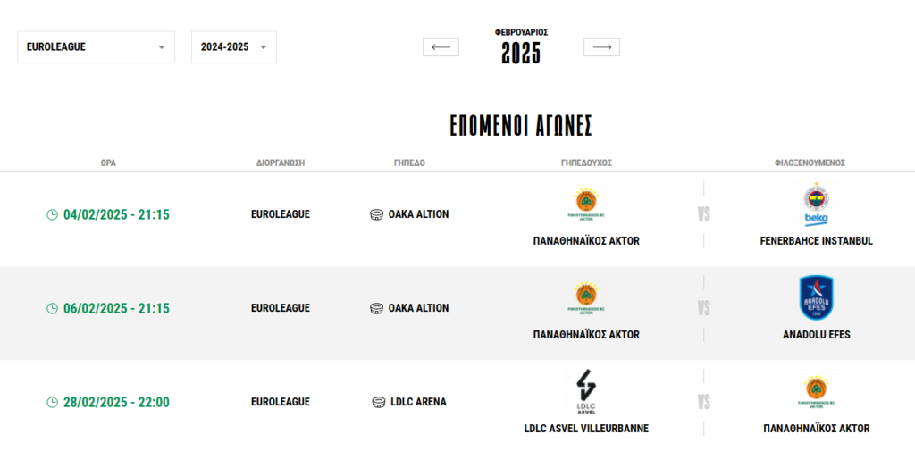Screen dimensions: 915x451
Task: Click OAKA ALTION venue in first row
Action: coord(418,214)
